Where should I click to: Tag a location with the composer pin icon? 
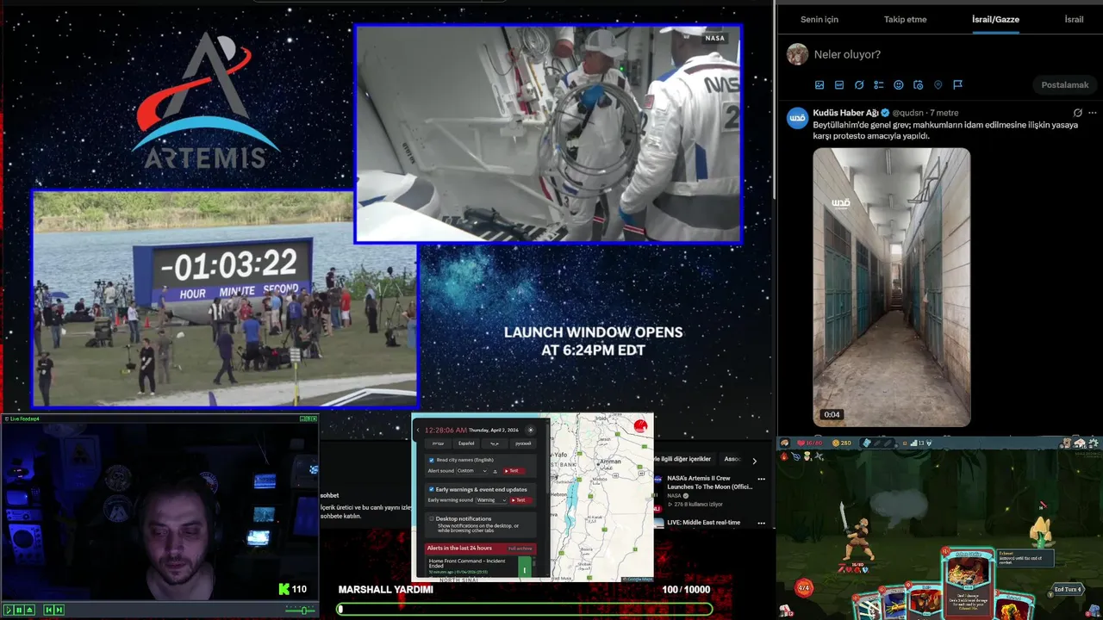938,85
